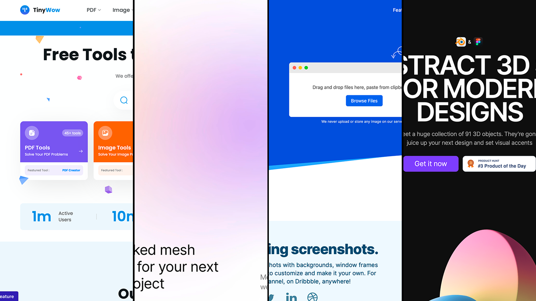The image size is (536, 301).
Task: Click the PDF Creator featured tool link
Action: pos(71,170)
